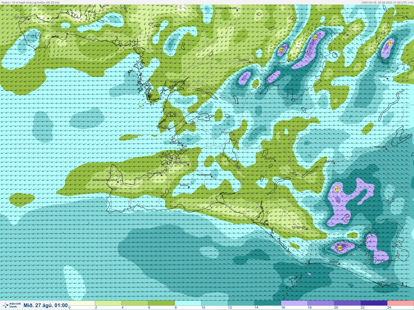Select the pink above-24 m/s legend swatch
This screenshot has width=414, height=310.
[400, 303]
